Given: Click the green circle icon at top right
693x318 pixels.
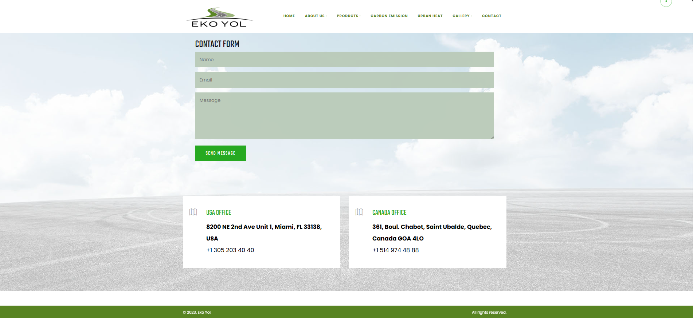Looking at the screenshot, I should click(666, 2).
